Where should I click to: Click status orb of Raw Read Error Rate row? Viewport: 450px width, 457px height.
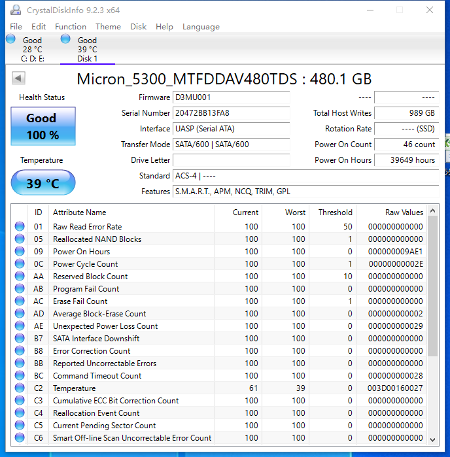pos(20,226)
